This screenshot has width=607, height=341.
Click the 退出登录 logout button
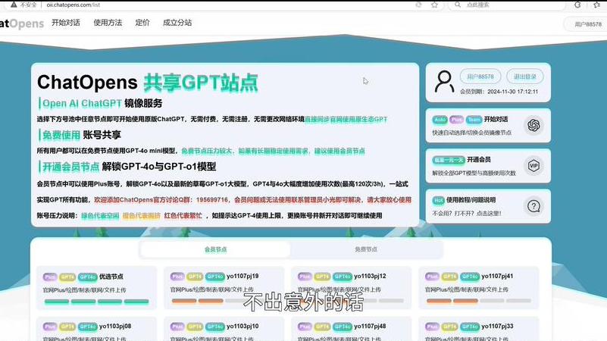525,77
